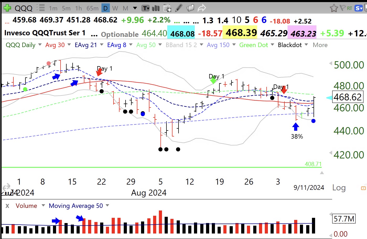
Task: Click the add indicator grid-plus icon
Action: tap(167, 8)
